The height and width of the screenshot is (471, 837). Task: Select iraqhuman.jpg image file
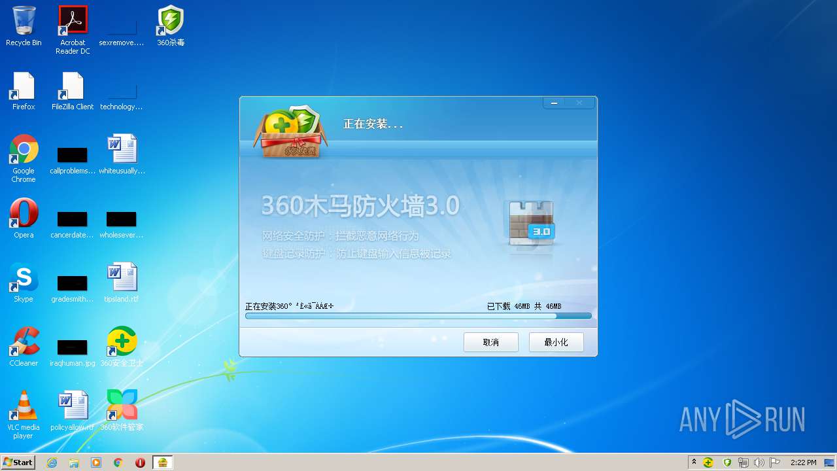click(73, 353)
